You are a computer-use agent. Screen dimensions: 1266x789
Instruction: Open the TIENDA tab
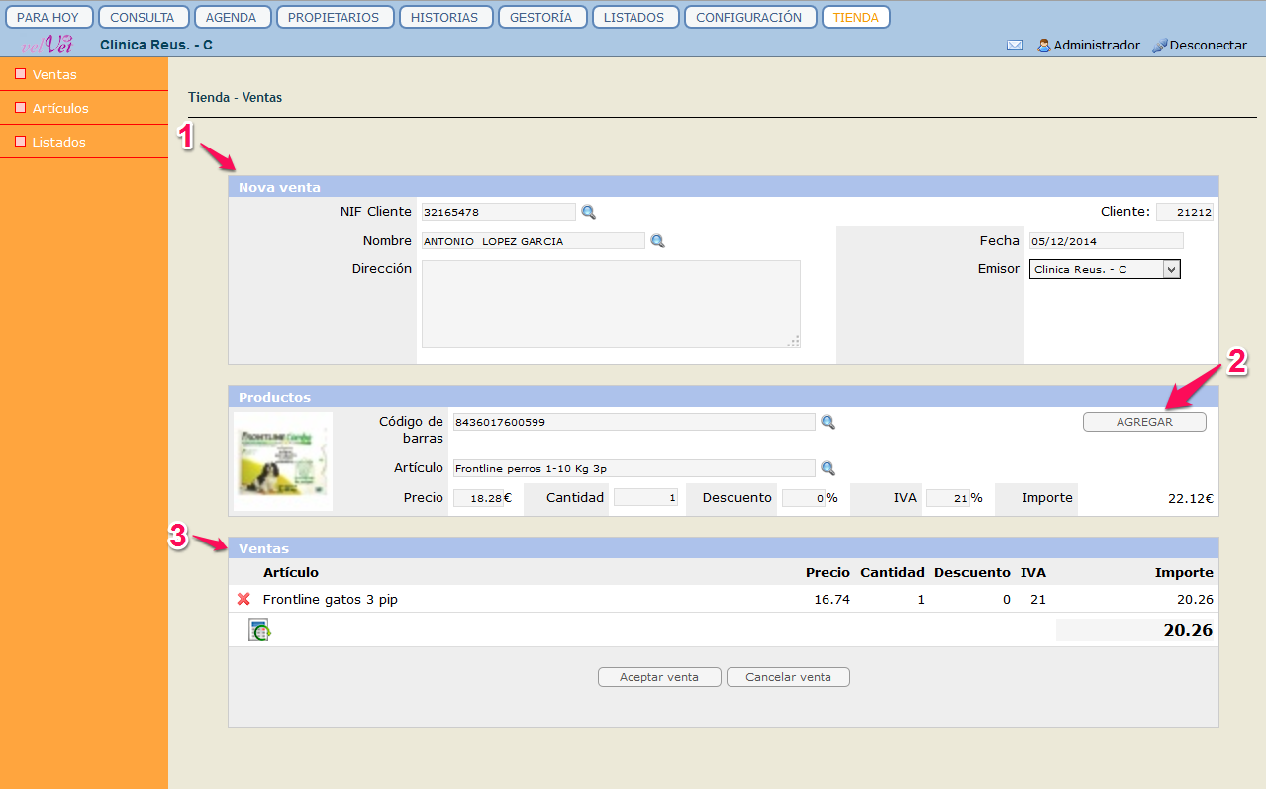coord(855,17)
